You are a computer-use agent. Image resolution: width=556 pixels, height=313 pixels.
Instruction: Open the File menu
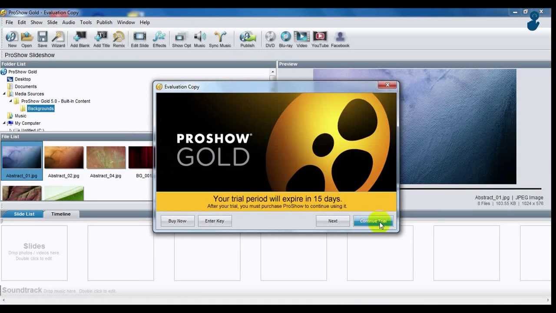[x=9, y=22]
